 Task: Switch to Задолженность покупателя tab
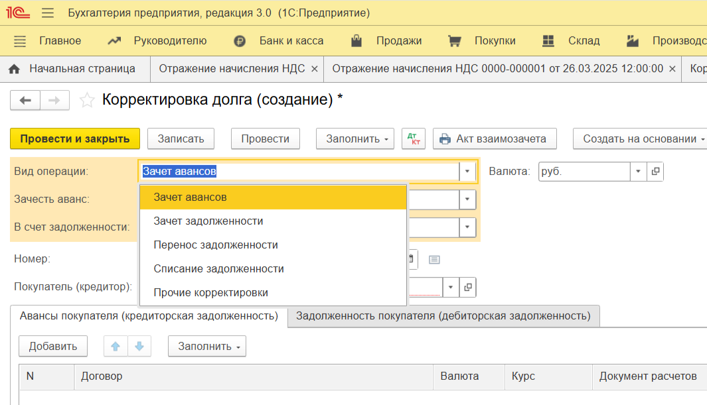tap(443, 316)
